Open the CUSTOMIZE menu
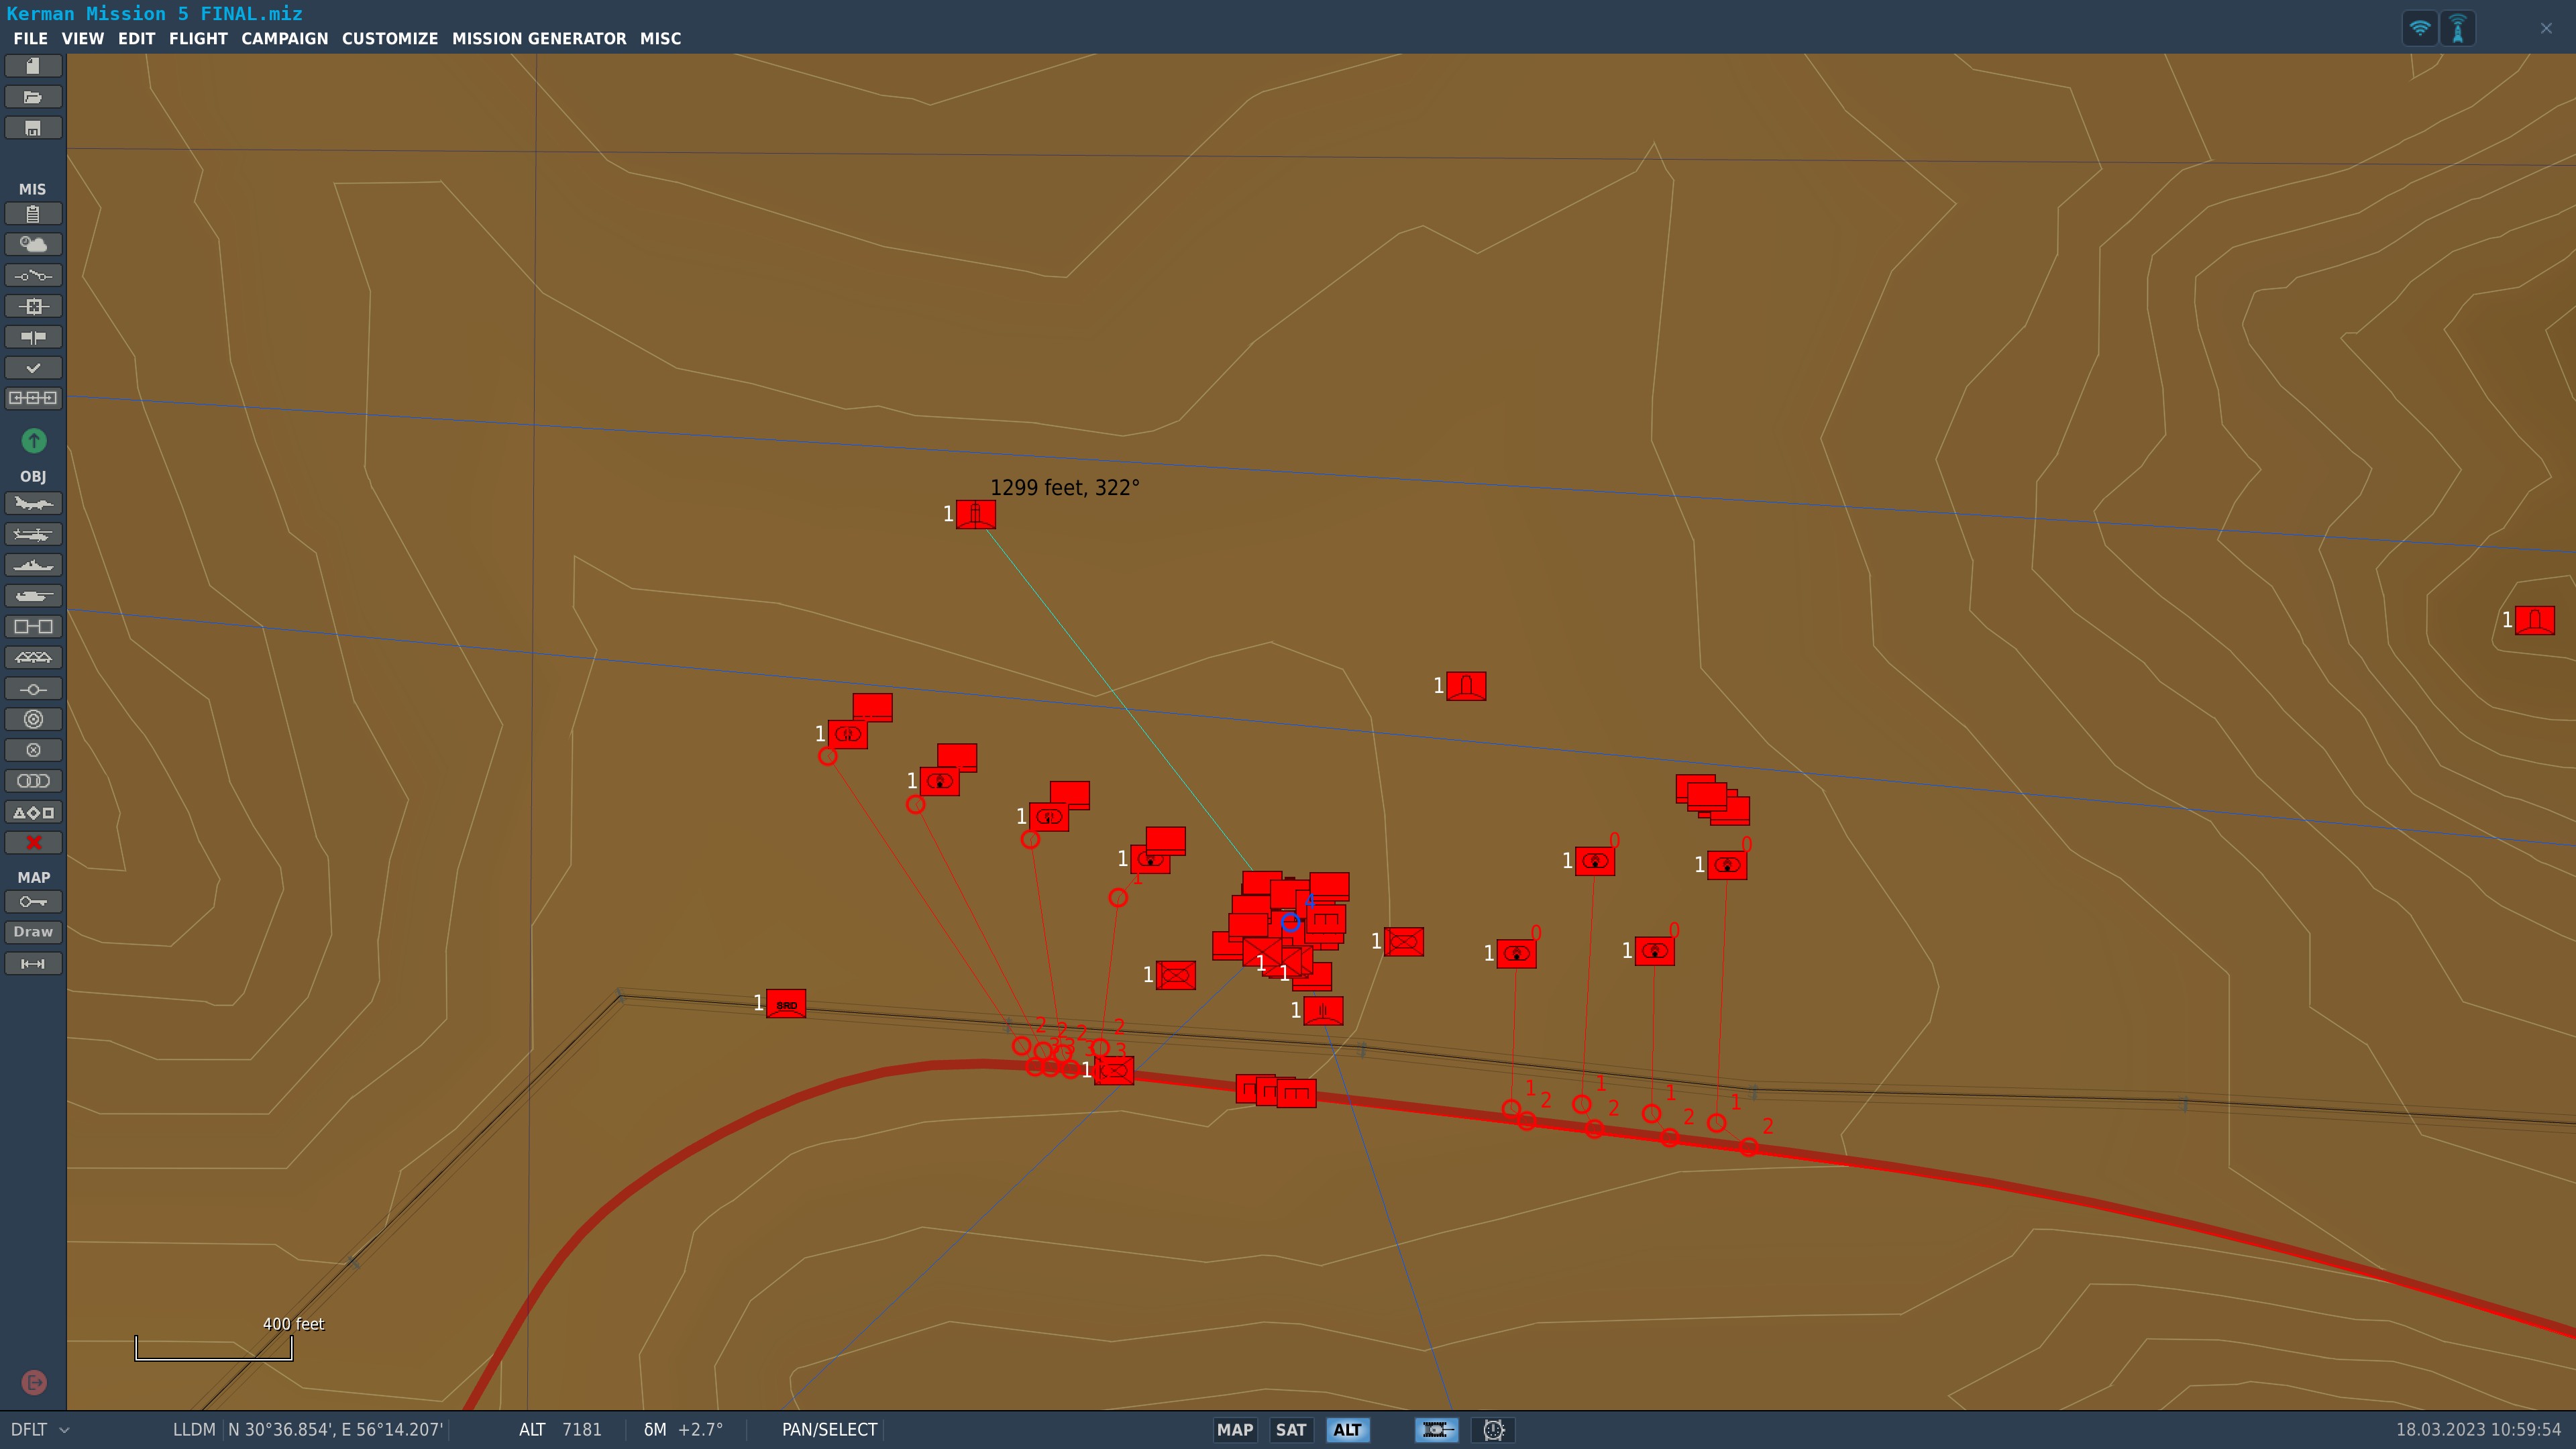The image size is (2576, 1449). [x=389, y=38]
